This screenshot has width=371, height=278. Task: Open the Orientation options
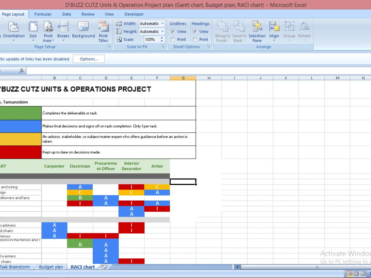[x=13, y=32]
